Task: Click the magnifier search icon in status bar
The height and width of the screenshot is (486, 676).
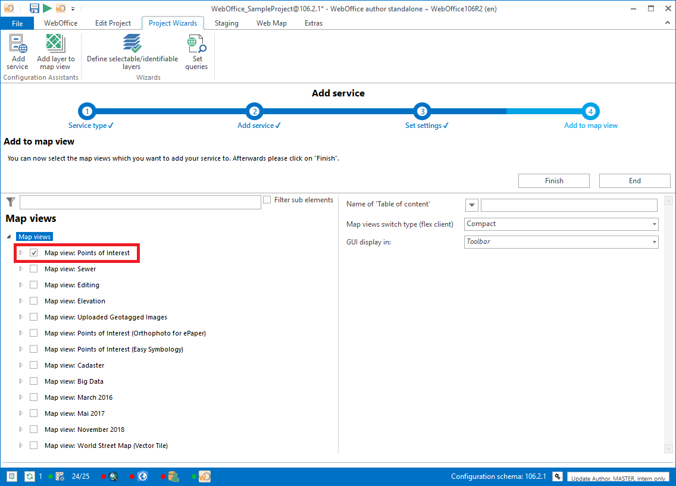Action: pos(114,476)
